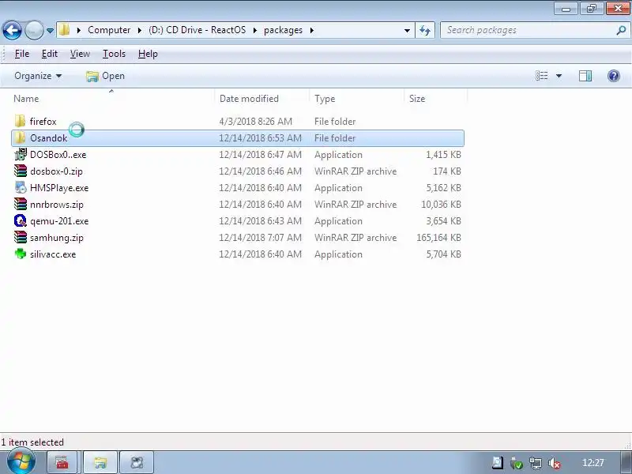632x474 pixels.
Task: Click the silivacc.exe file name
Action: pos(53,254)
